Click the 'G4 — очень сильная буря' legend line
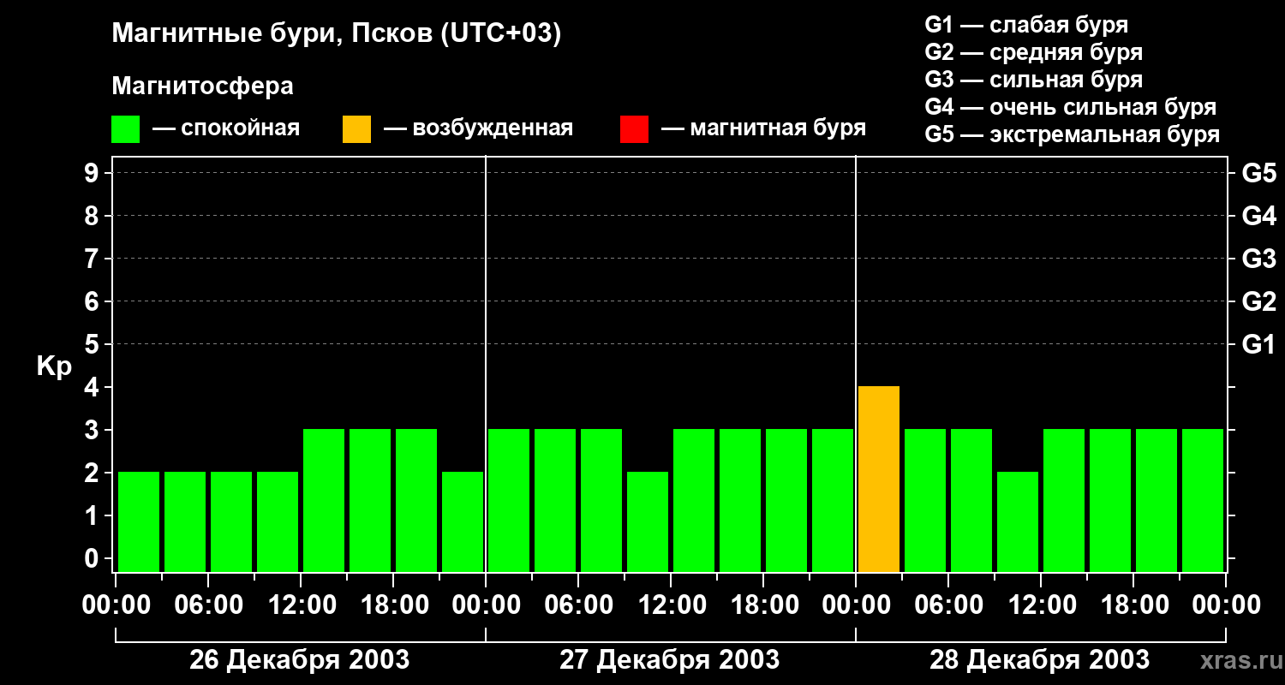Viewport: 1285px width, 685px height. (1071, 107)
